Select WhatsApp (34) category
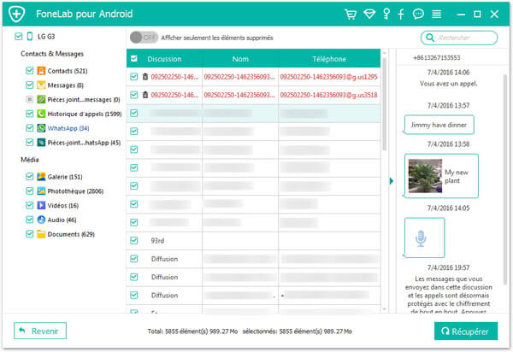Image resolution: width=513 pixels, height=352 pixels. coord(68,128)
